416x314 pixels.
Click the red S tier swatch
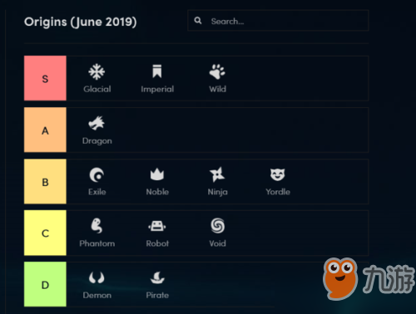point(45,78)
